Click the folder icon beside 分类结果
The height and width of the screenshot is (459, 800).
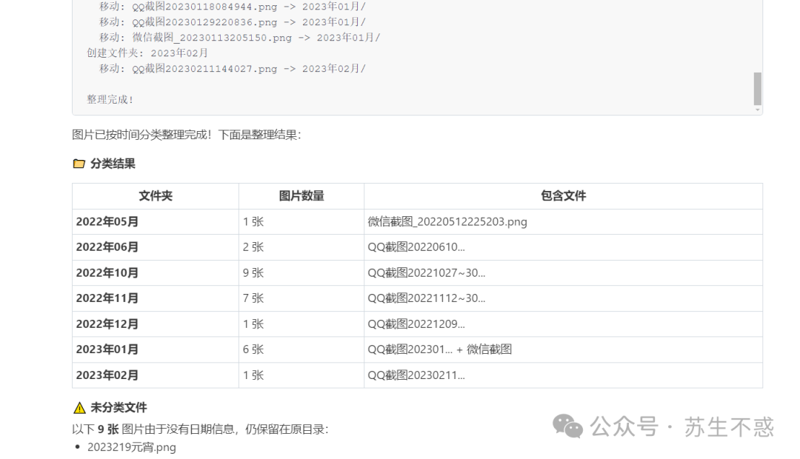79,164
